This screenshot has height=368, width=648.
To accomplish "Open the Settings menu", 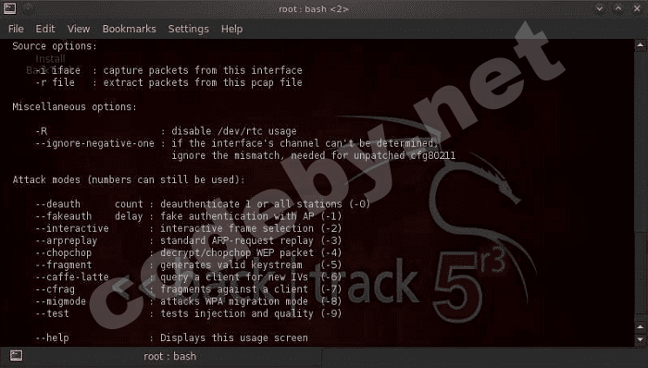I will (x=189, y=29).
